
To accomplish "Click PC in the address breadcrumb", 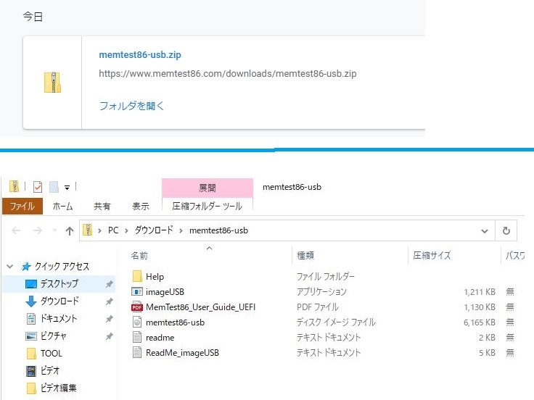I will pos(113,230).
